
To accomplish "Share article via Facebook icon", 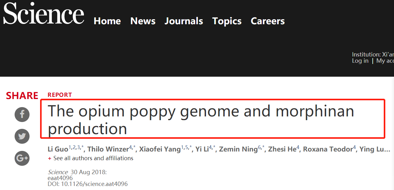I will coord(22,115).
